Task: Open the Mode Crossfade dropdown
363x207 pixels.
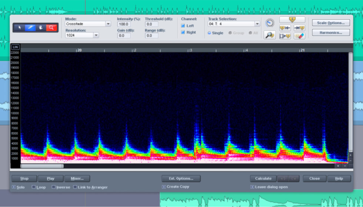Action: tap(108, 24)
